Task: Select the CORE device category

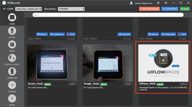Action: pyautogui.click(x=12, y=19)
